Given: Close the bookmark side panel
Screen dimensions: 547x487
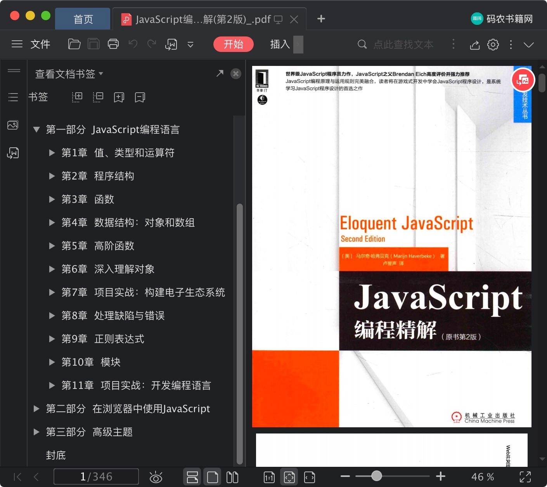Looking at the screenshot, I should 236,74.
